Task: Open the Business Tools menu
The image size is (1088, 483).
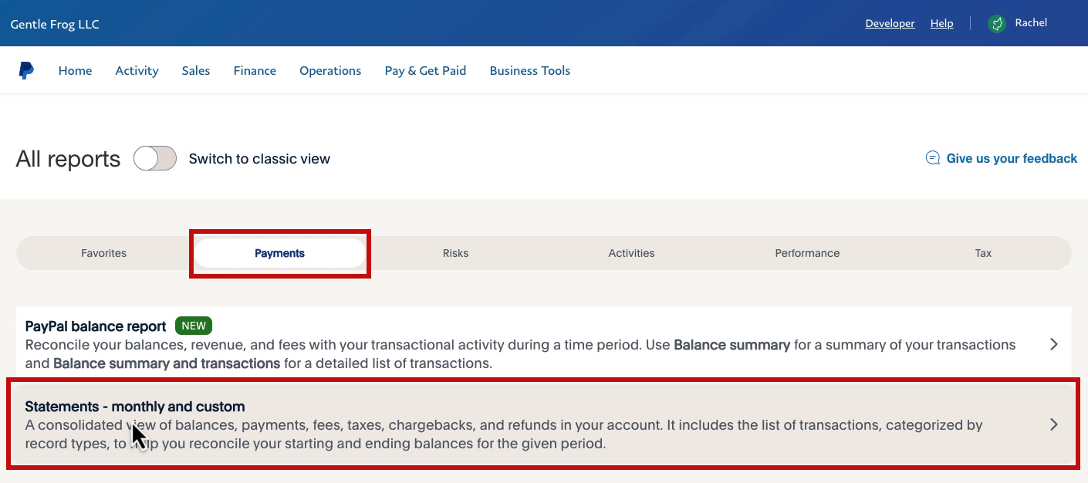Action: 530,71
